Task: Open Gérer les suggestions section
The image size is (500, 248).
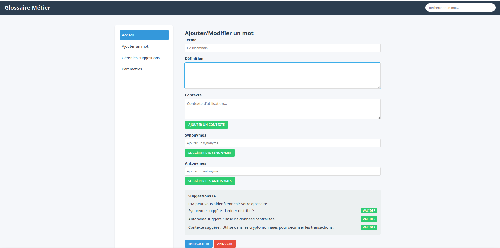Action: pyautogui.click(x=141, y=58)
